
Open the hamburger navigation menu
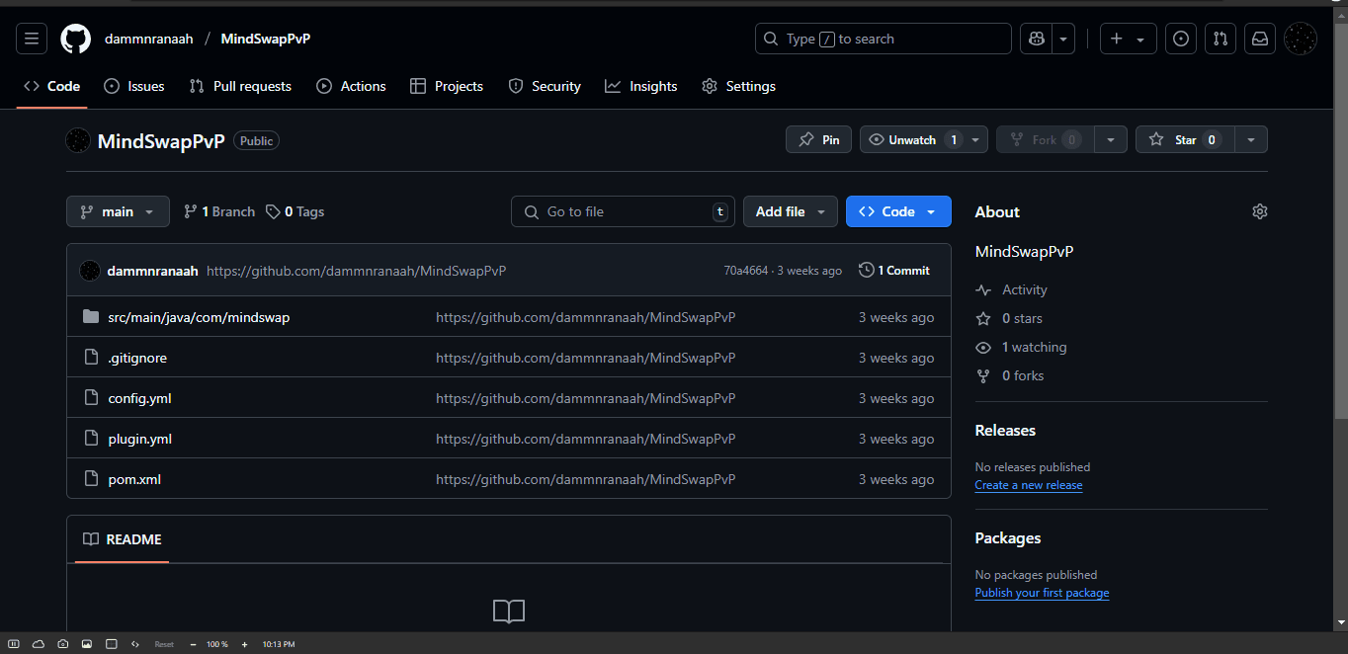pyautogui.click(x=32, y=39)
